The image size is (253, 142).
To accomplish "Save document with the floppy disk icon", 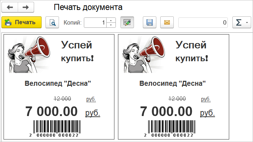I will (149, 22).
